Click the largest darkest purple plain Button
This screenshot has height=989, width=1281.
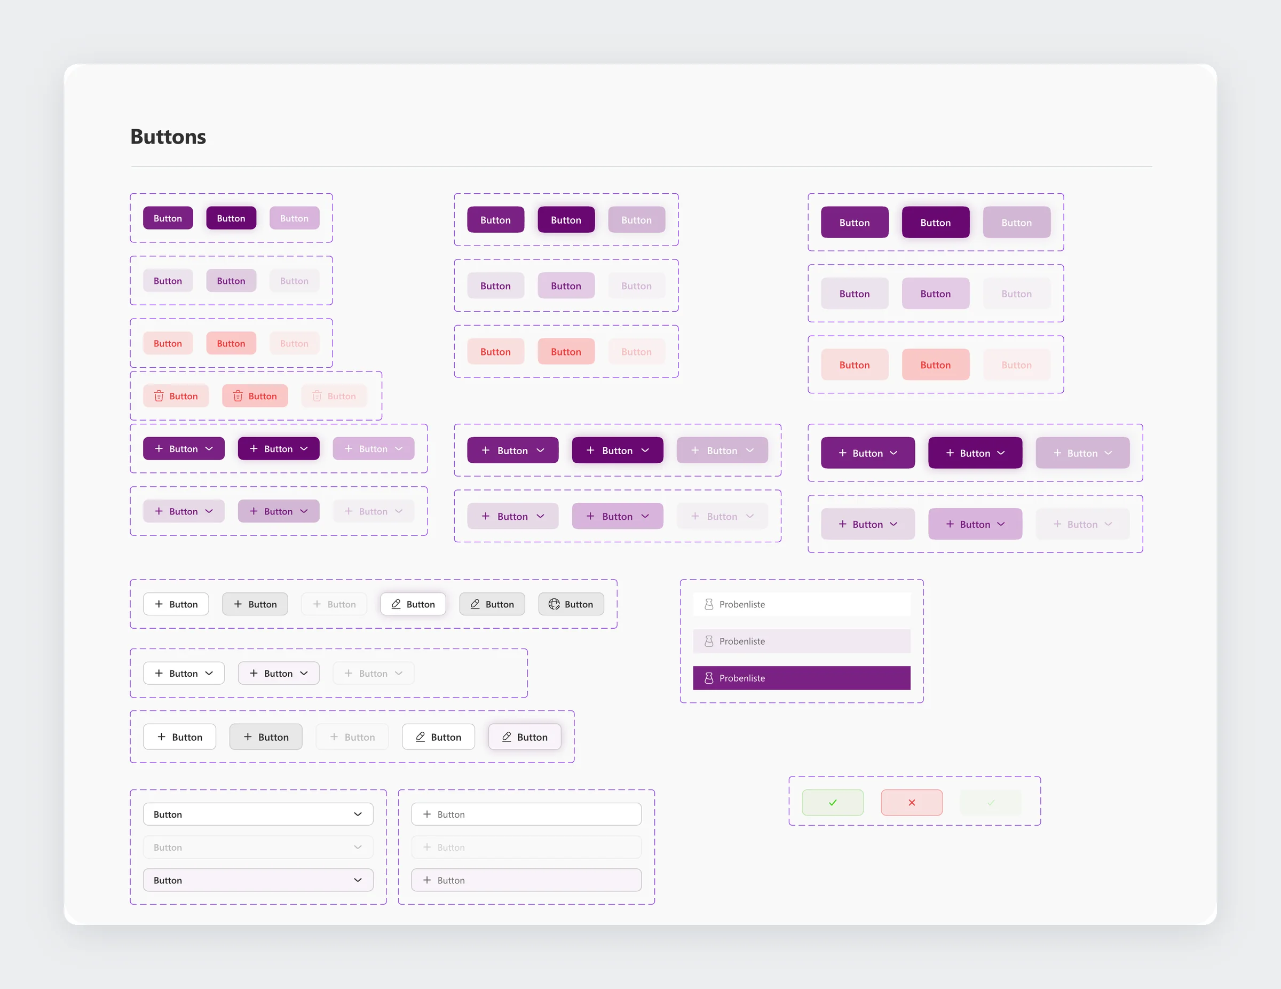[x=936, y=223]
